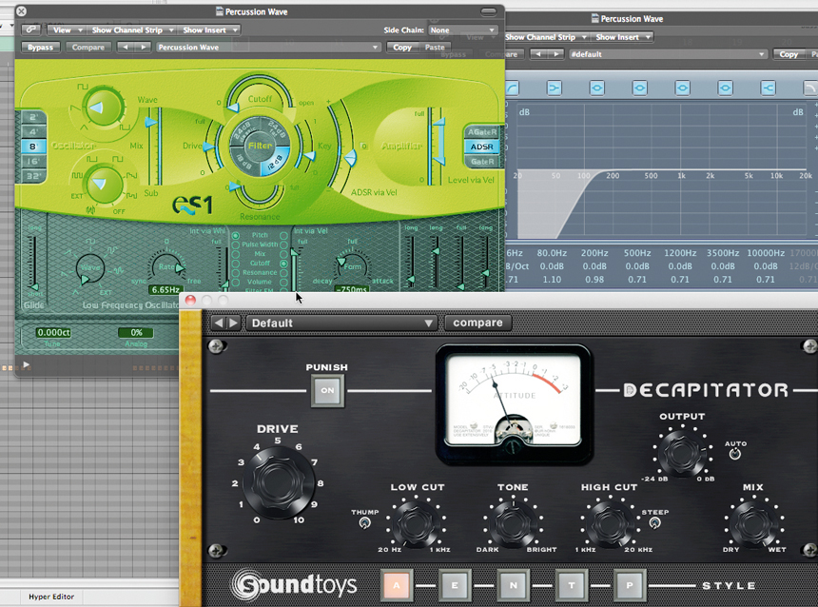Open the Default preset dropdown in Decapitator

pyautogui.click(x=341, y=323)
